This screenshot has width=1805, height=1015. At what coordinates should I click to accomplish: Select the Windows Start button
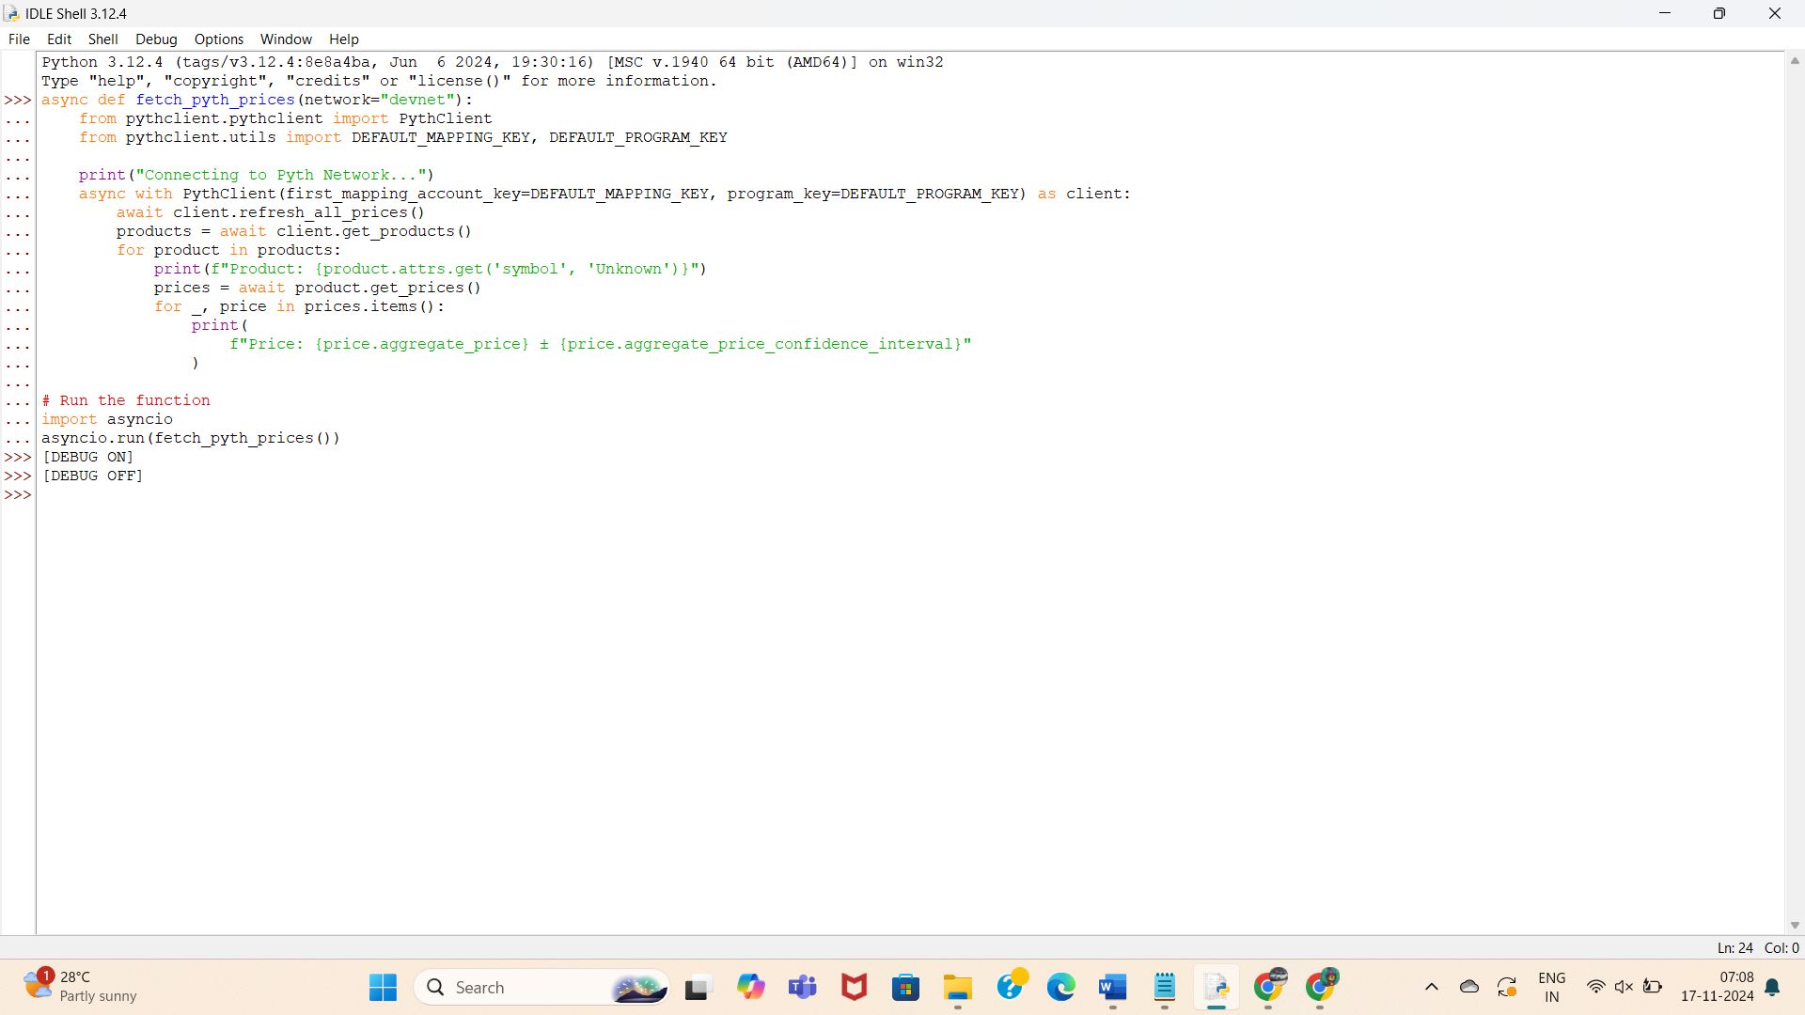click(x=381, y=987)
